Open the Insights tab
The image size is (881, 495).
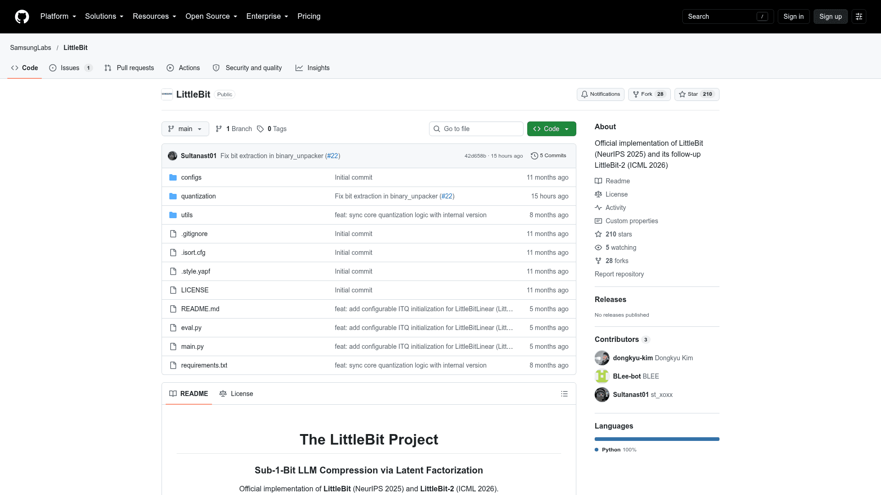point(312,68)
